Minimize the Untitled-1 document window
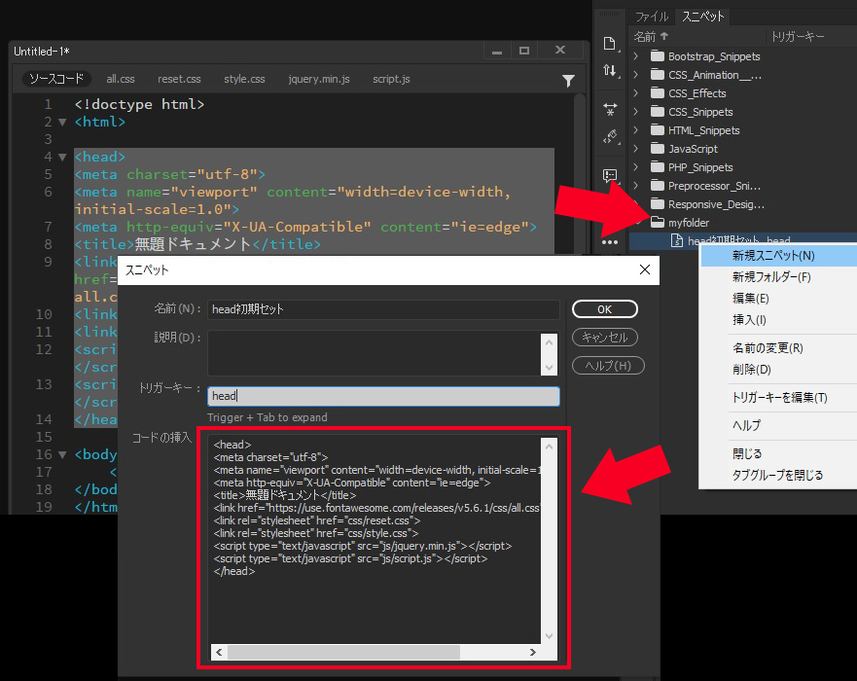This screenshot has width=857, height=681. click(x=497, y=51)
